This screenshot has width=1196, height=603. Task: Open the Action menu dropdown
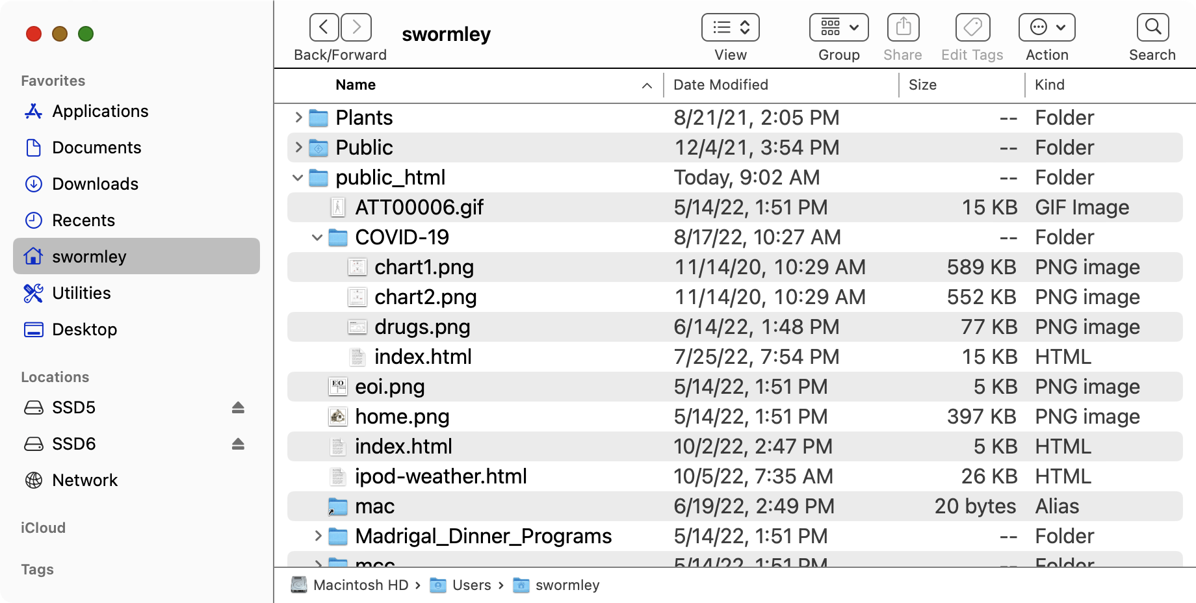(x=1046, y=28)
